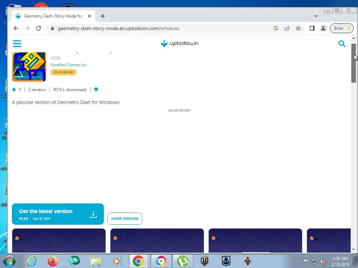Viewport: 358px width, 268px height.
Task: Click the scrollbar down arrow
Action: click(353, 250)
